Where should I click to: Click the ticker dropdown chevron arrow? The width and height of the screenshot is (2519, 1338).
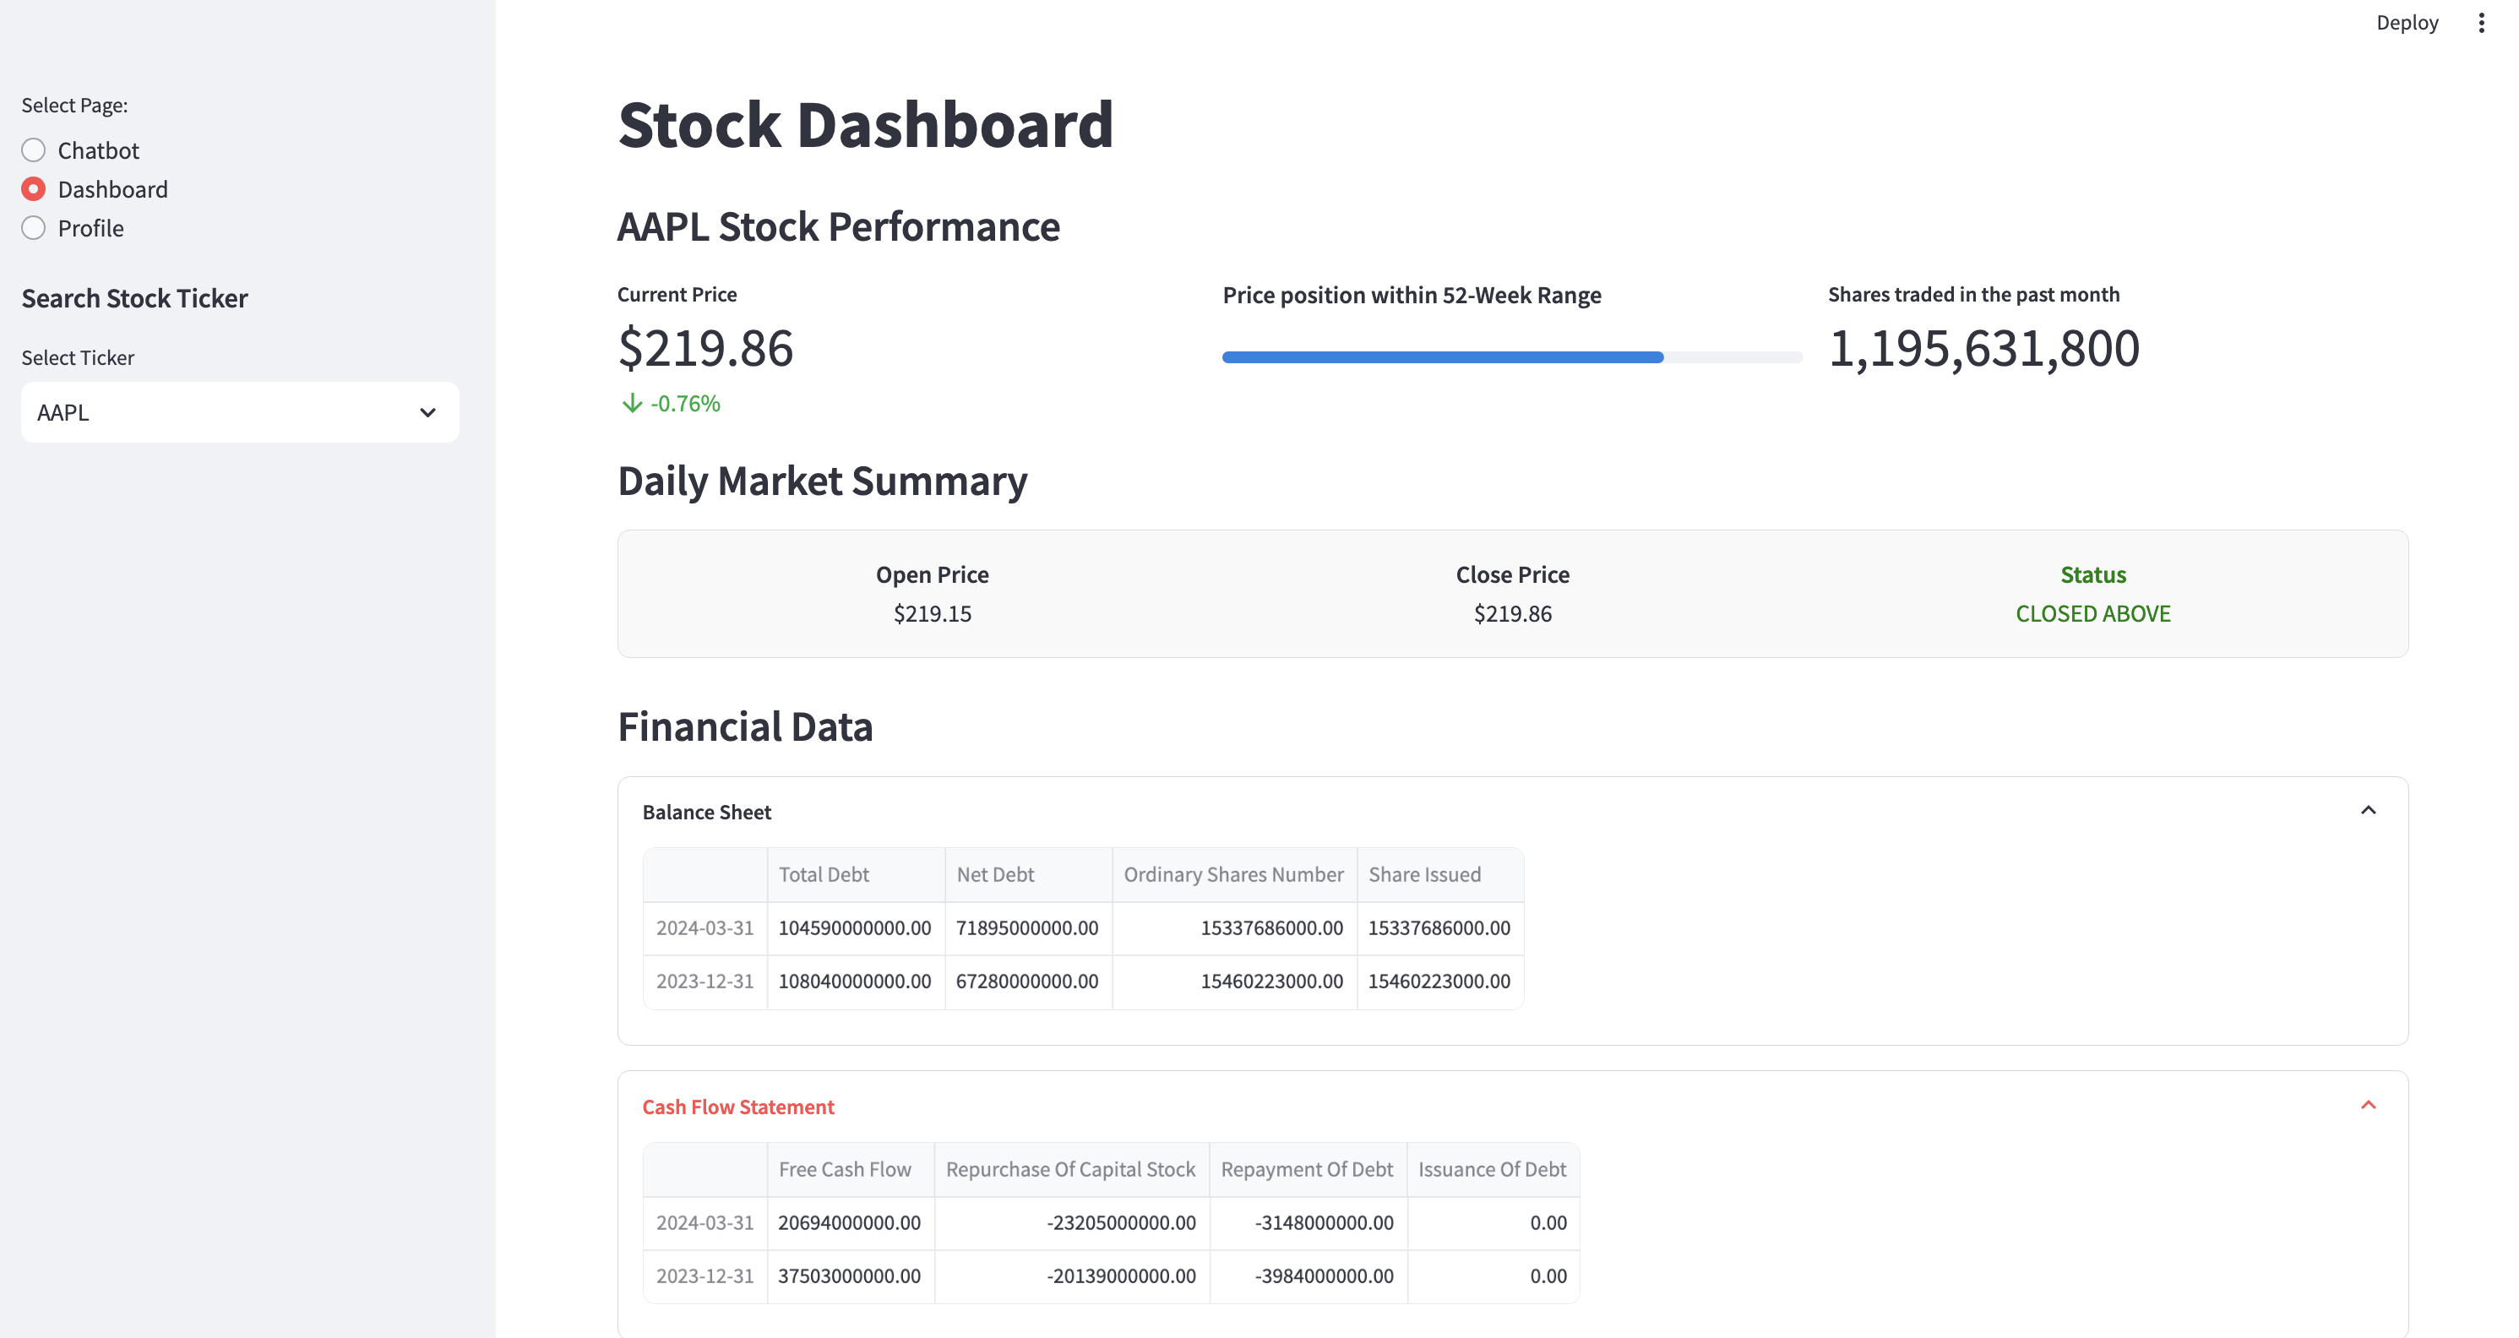[427, 411]
